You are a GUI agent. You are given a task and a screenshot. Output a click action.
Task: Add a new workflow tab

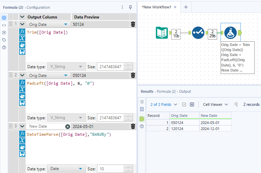coord(186,7)
